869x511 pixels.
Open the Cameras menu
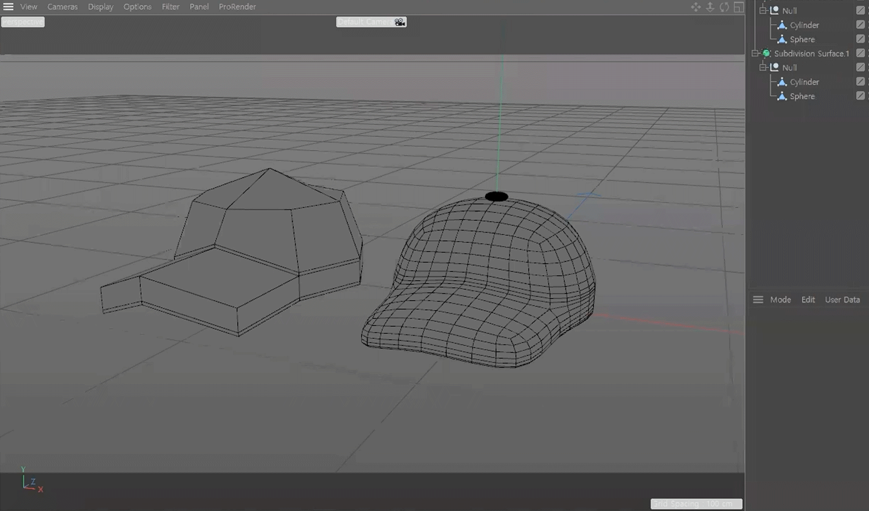coord(62,7)
